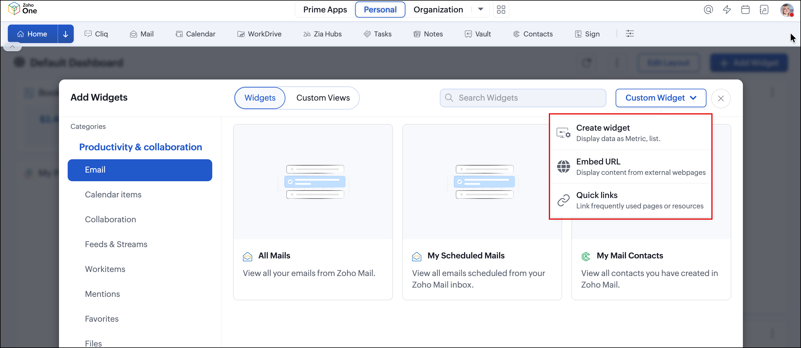Image resolution: width=801 pixels, height=348 pixels.
Task: Select the Quick links option
Action: point(631,200)
